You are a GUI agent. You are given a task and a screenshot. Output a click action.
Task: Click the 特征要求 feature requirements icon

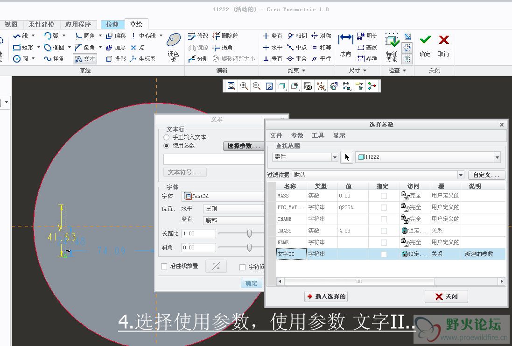click(x=392, y=48)
